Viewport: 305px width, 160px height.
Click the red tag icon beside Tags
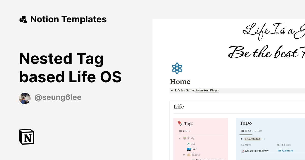pos(180,123)
